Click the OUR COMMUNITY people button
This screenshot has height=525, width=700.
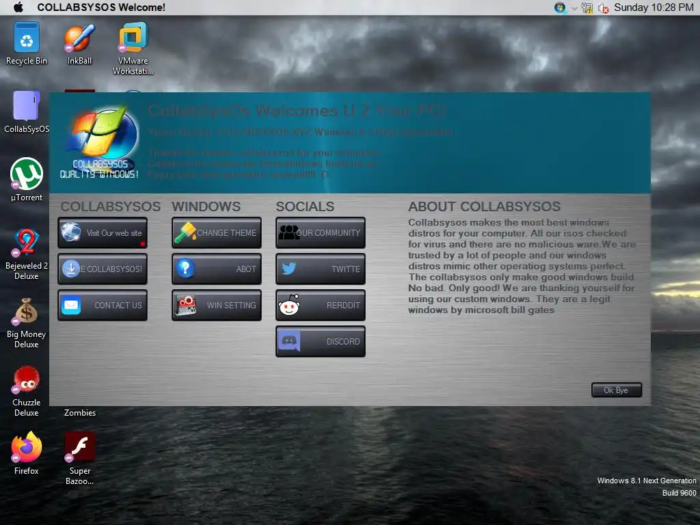tap(321, 233)
